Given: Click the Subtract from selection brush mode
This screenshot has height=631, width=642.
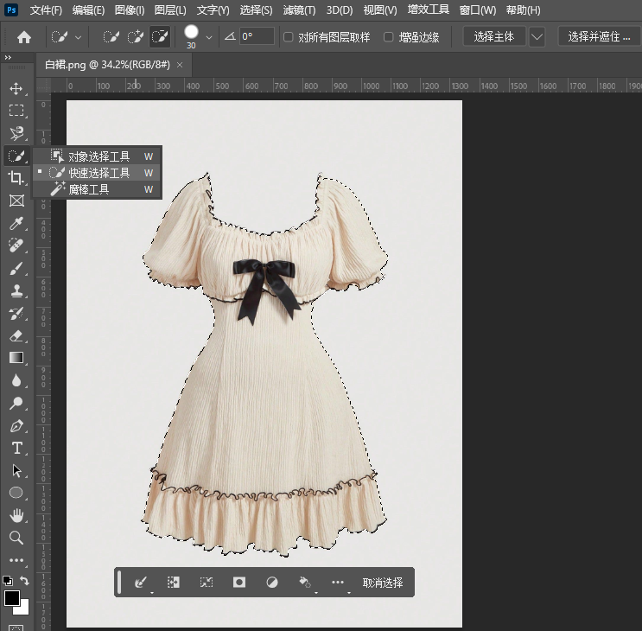Looking at the screenshot, I should 160,37.
